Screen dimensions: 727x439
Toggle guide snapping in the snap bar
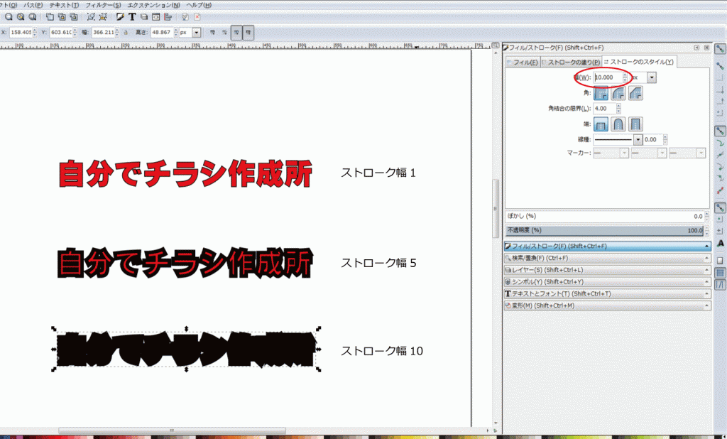(720, 285)
